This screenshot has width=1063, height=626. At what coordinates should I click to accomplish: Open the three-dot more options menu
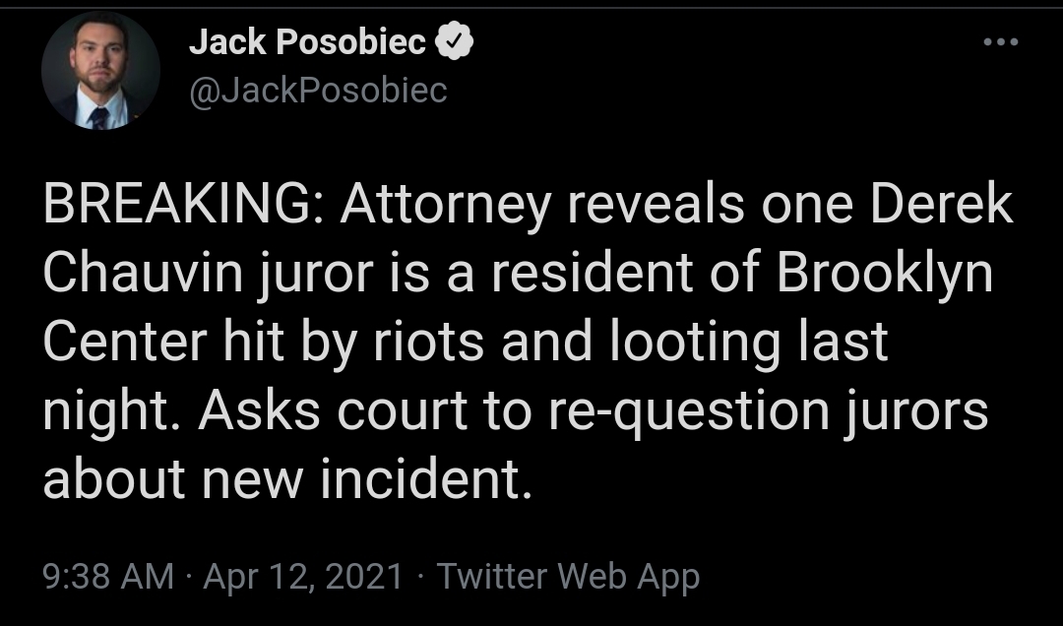1001,42
